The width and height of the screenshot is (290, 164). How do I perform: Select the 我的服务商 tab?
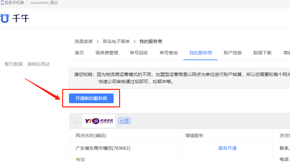201,53
